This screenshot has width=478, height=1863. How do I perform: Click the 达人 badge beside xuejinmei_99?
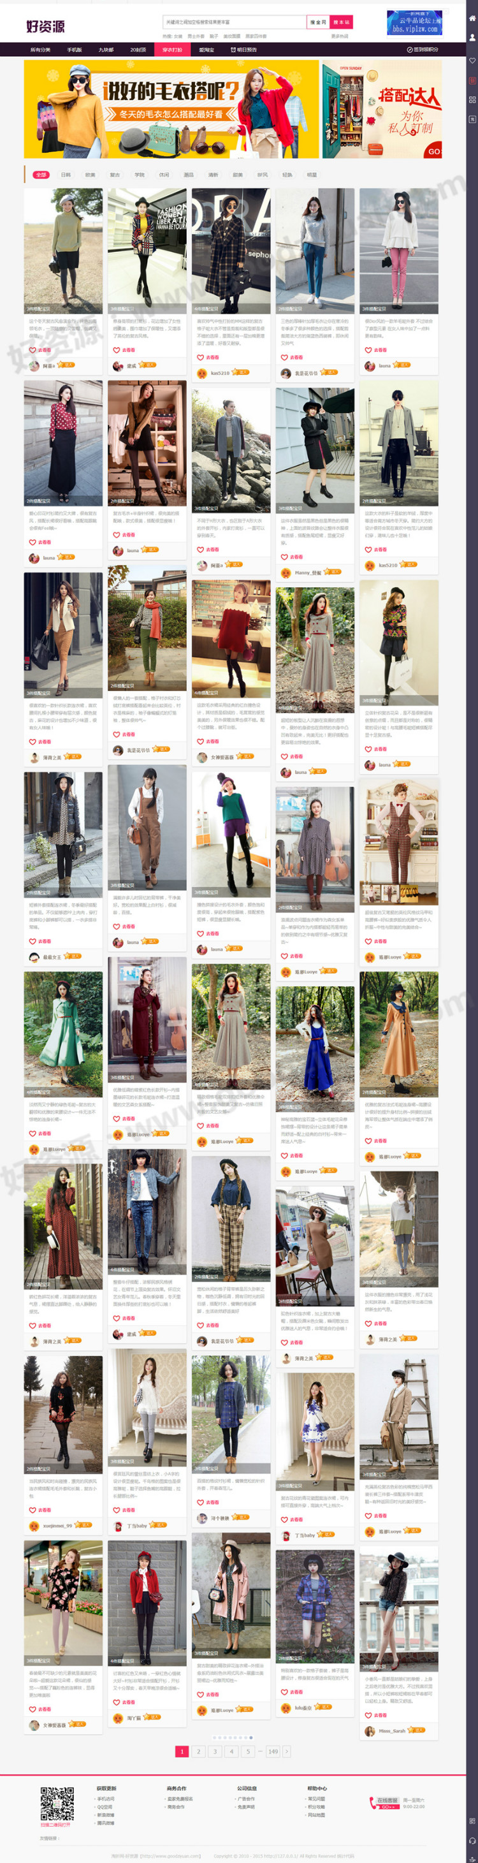(x=83, y=1525)
